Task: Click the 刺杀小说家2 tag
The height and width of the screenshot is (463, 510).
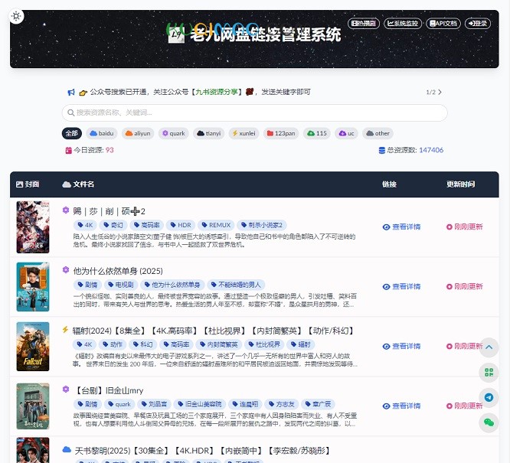Action: 262,225
